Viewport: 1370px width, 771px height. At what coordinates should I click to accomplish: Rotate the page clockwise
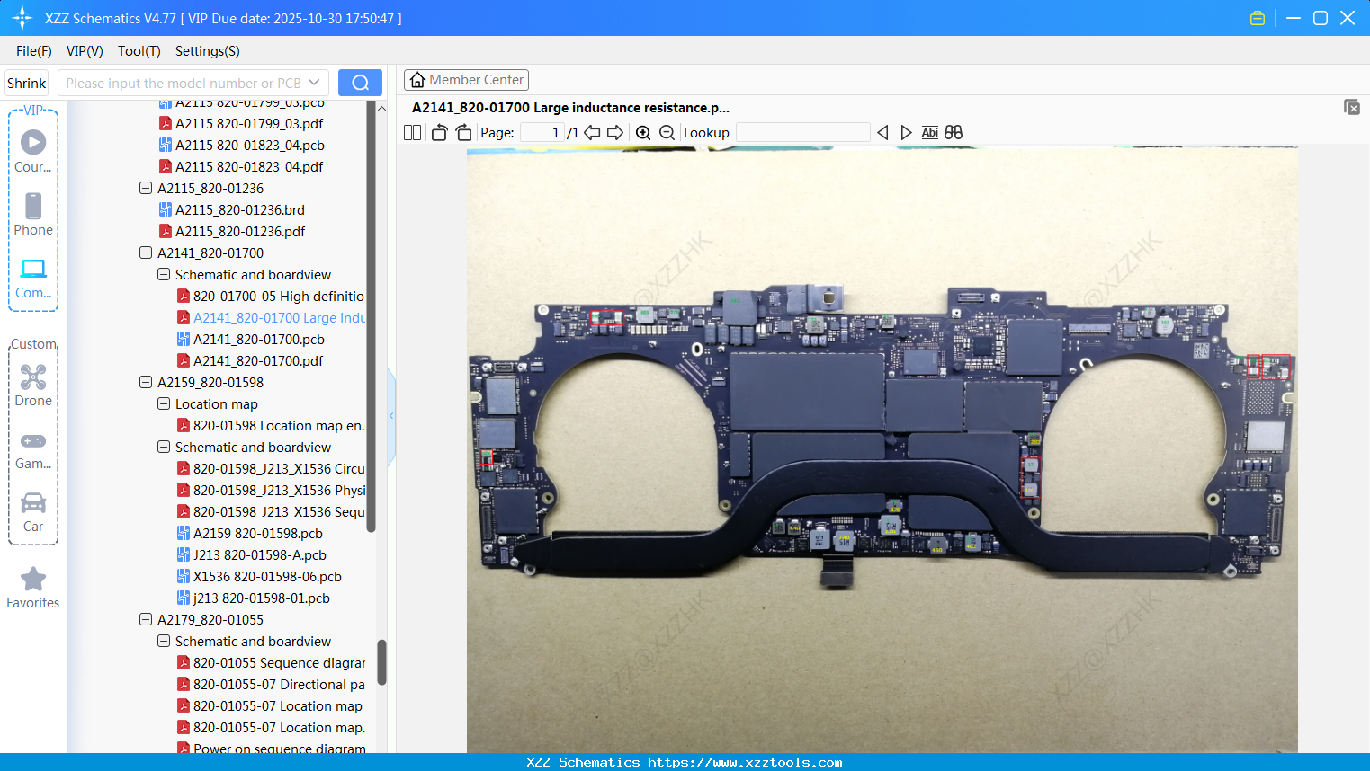tap(463, 133)
